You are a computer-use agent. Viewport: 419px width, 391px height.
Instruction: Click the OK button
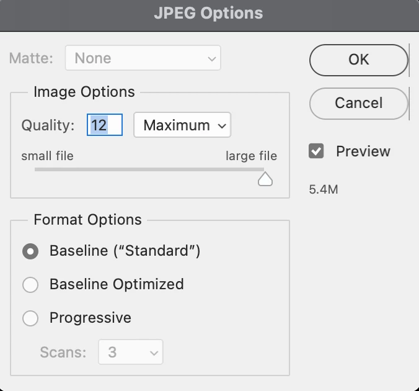click(x=358, y=60)
